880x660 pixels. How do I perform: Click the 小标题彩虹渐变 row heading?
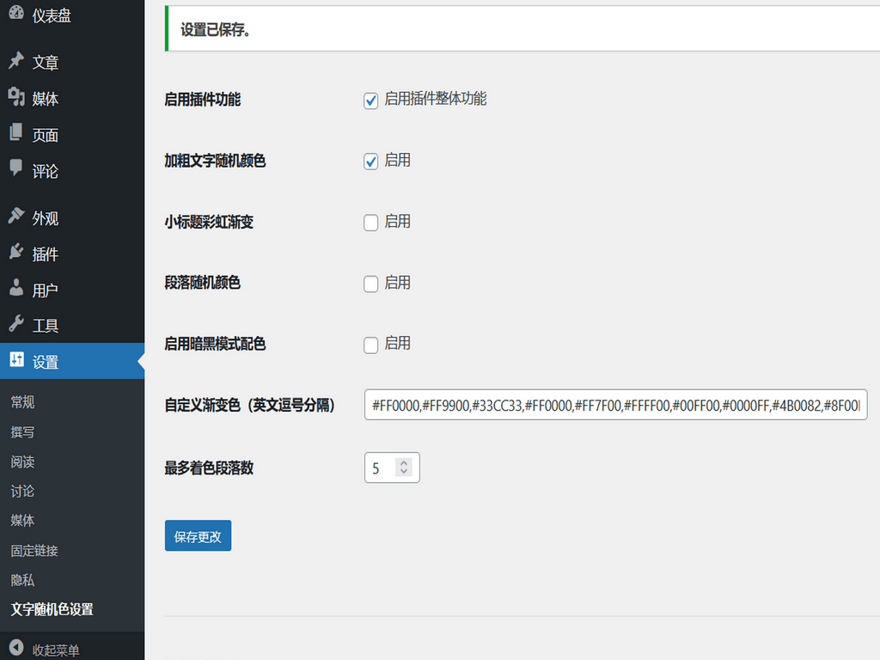(209, 223)
